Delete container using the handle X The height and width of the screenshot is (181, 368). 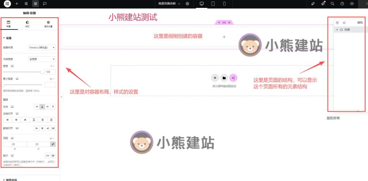[229, 22]
